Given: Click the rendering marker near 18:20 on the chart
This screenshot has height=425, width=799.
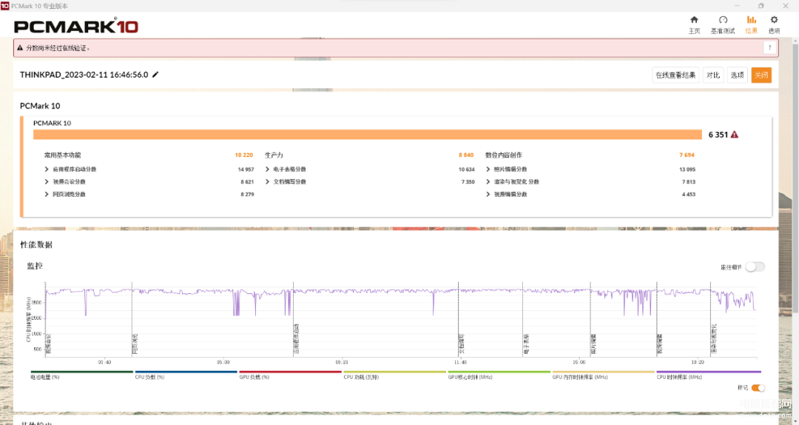Looking at the screenshot, I should point(711,319).
